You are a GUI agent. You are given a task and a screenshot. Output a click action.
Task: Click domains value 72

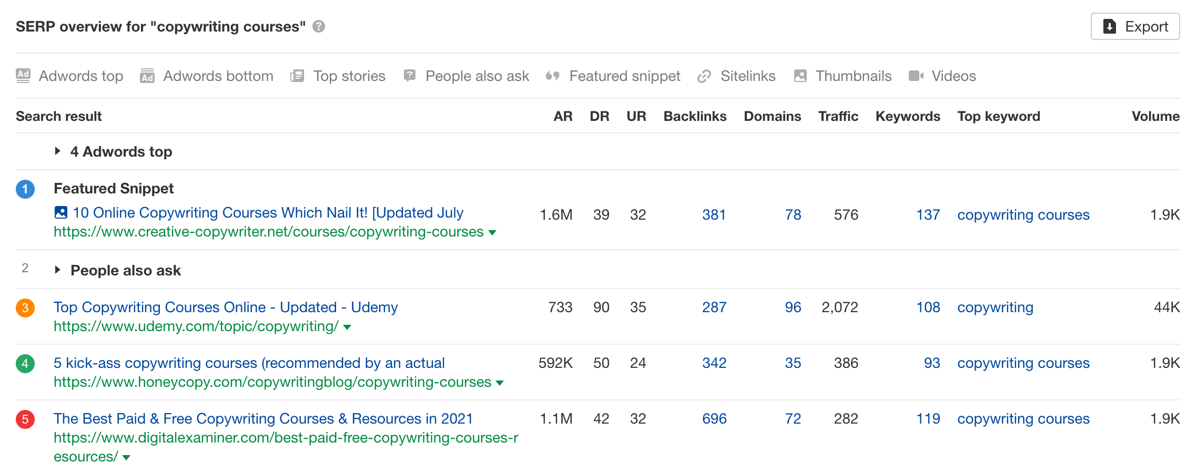click(793, 418)
